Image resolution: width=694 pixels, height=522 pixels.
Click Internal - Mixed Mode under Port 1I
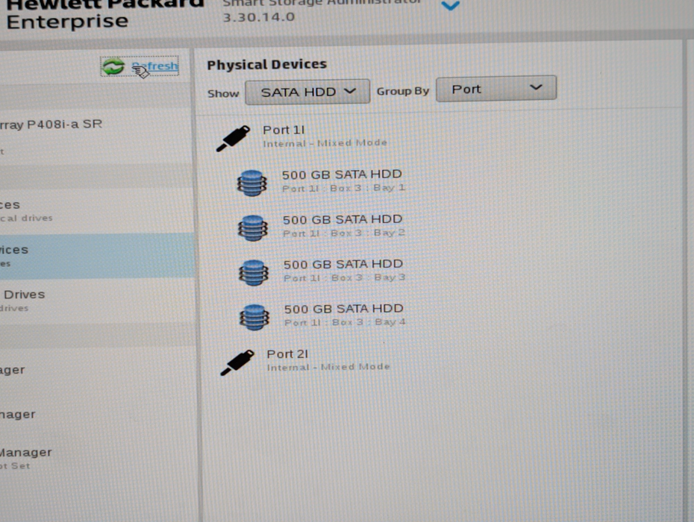[x=325, y=143]
